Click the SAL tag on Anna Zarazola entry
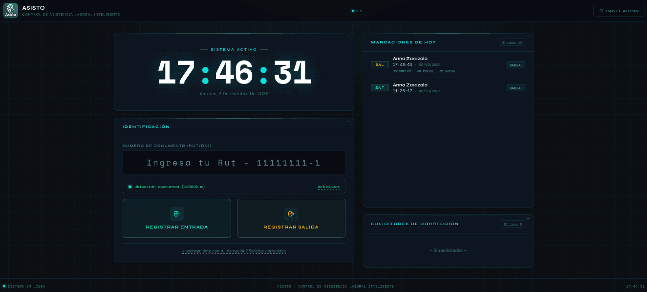 [x=380, y=64]
